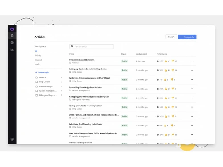
Task: Open the Frequently Asked Questions article
Action: (82, 60)
